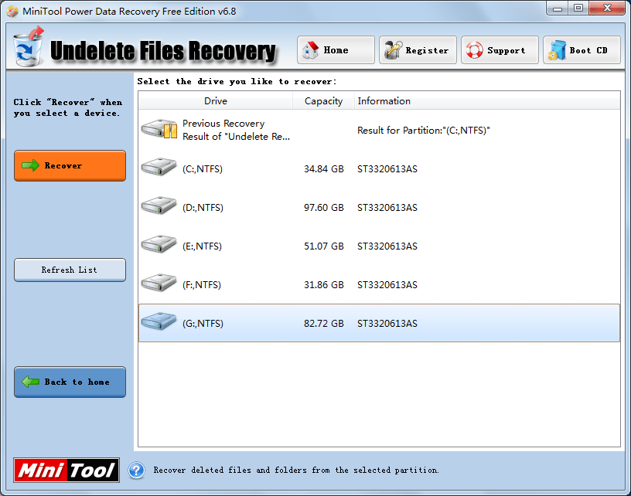Click Back to home
631x496 pixels.
[x=70, y=382]
